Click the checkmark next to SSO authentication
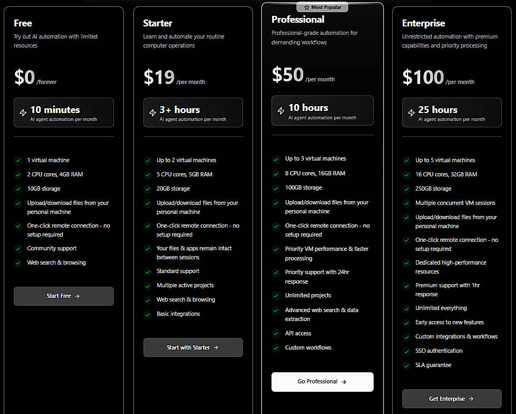This screenshot has height=414, width=516. 405,351
